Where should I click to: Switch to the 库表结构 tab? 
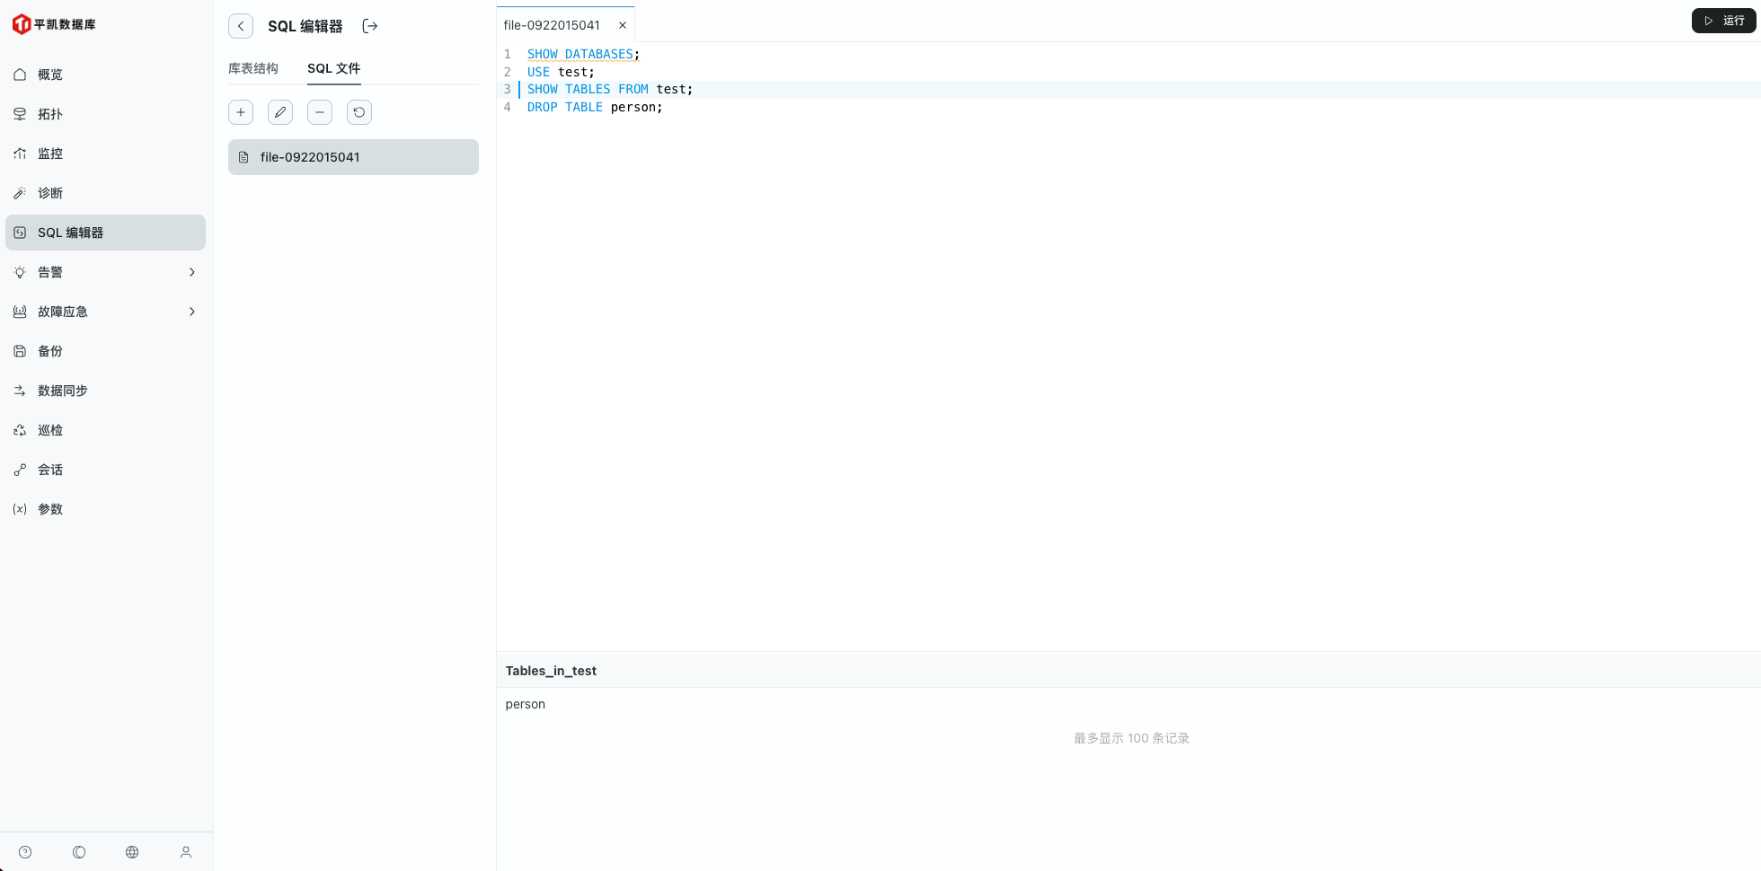tap(253, 67)
